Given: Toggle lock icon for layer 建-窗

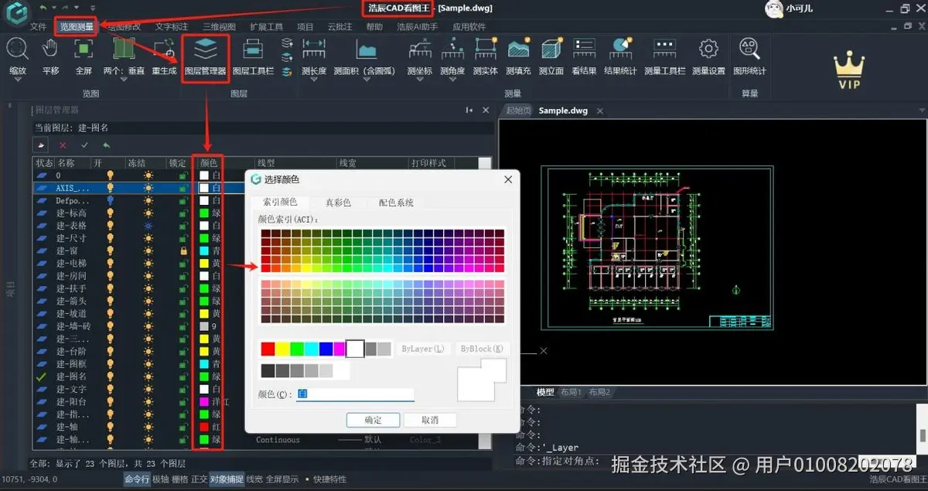Looking at the screenshot, I should tap(183, 251).
